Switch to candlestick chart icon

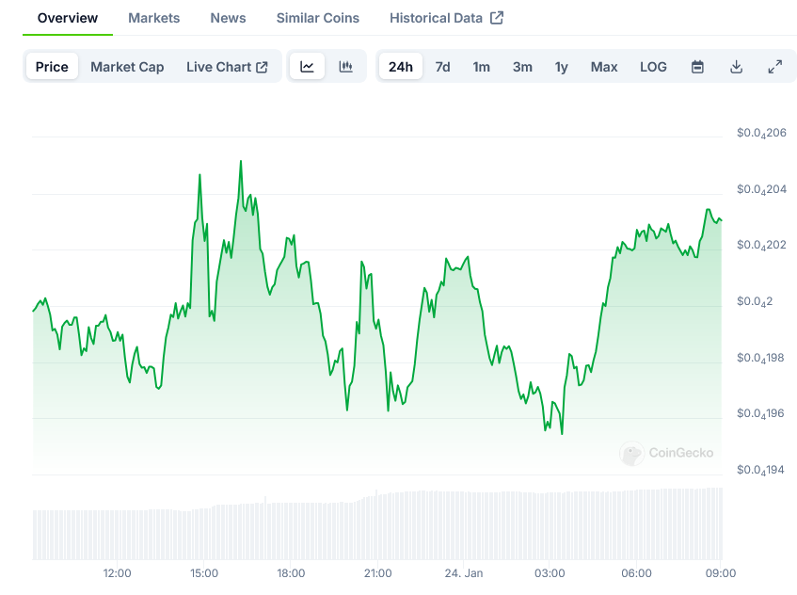pyautogui.click(x=345, y=67)
